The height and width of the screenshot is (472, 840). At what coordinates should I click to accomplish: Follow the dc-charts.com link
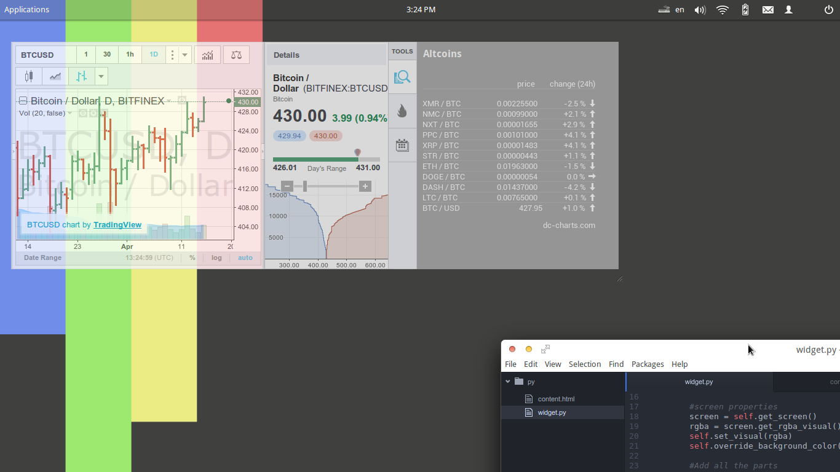569,225
